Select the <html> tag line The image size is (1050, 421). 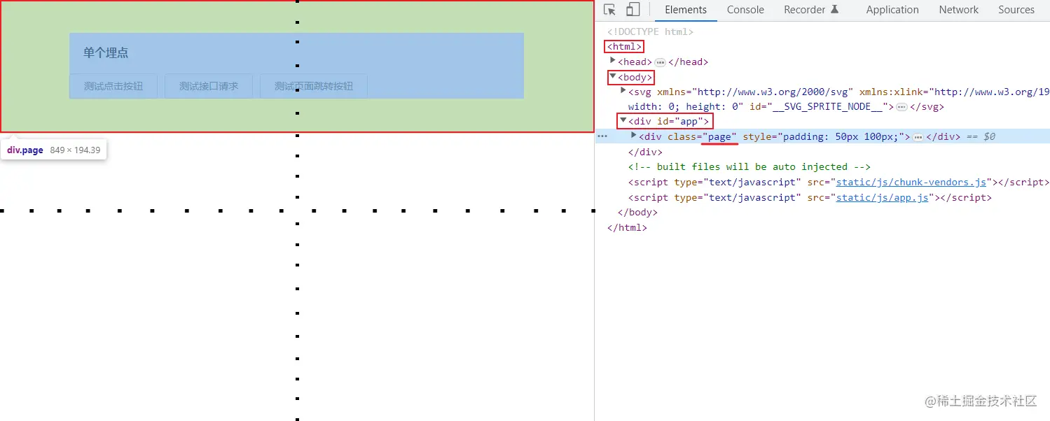(625, 47)
